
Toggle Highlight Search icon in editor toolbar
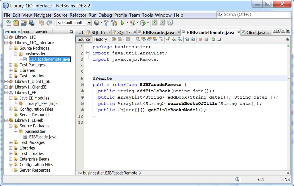click(x=155, y=39)
